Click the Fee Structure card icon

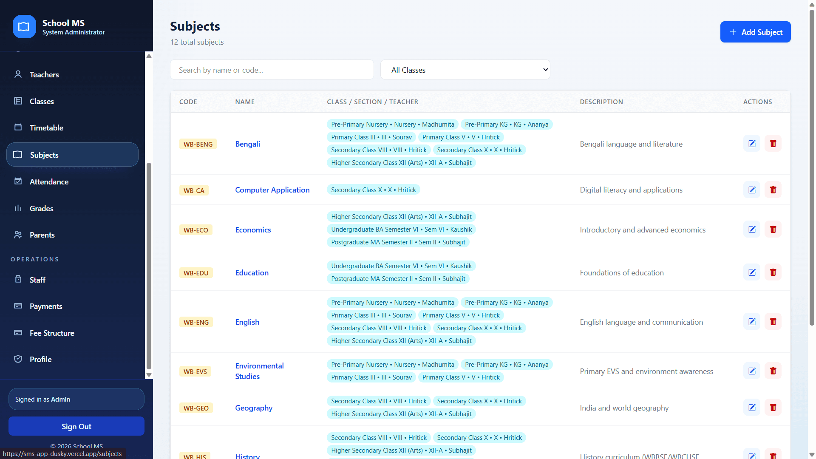[18, 333]
